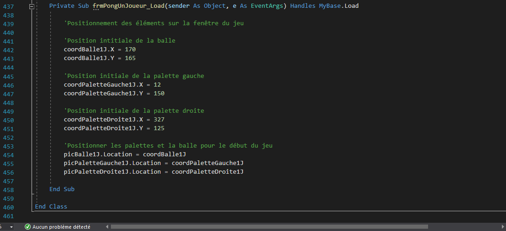This screenshot has width=506, height=231.
Task: Click the 'Private' keyword on line 437
Action: click(61, 6)
